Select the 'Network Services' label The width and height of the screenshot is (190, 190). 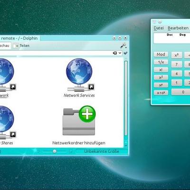(79, 95)
